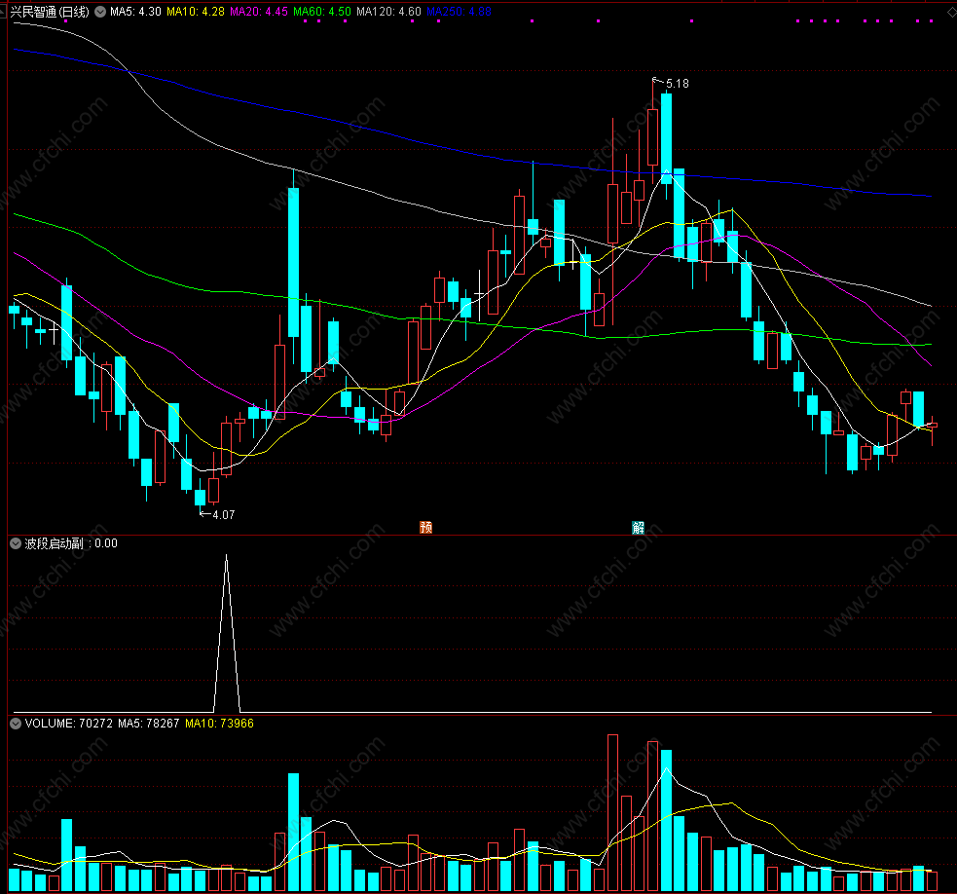Click the white signal spike in 波段启动副 panel
Screen dimensions: 957x894
coord(227,633)
